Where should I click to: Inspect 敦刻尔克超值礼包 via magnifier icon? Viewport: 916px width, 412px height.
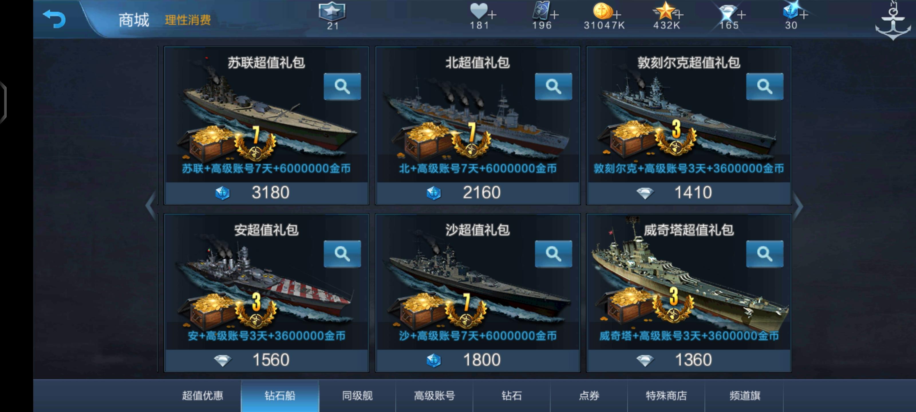[765, 86]
